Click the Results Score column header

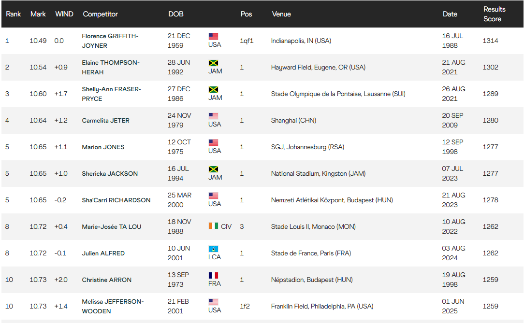[494, 14]
